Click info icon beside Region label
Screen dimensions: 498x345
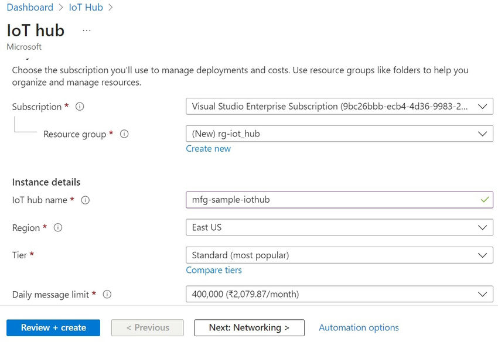tap(58, 228)
